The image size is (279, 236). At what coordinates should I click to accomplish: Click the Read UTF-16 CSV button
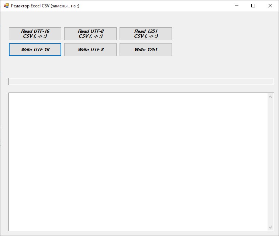35,34
